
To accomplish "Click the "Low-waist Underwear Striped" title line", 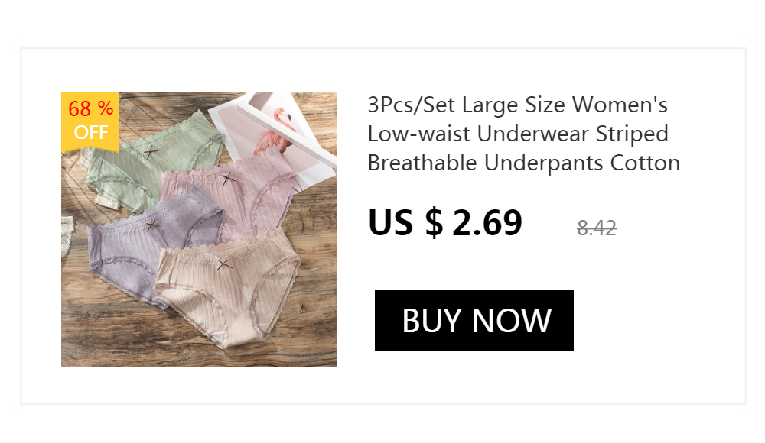I will click(x=518, y=134).
